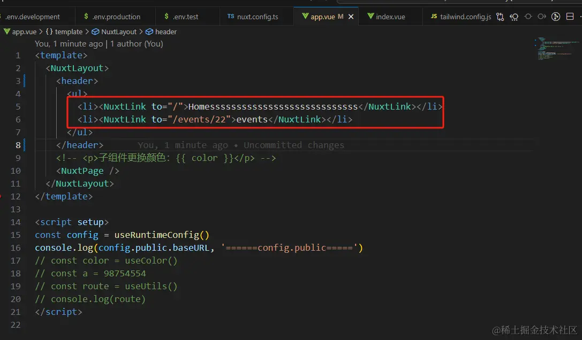Click the changed-line gutter marker on line 3

click(25, 81)
